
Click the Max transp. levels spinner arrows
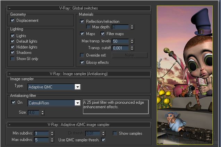pyautogui.click(x=132, y=41)
